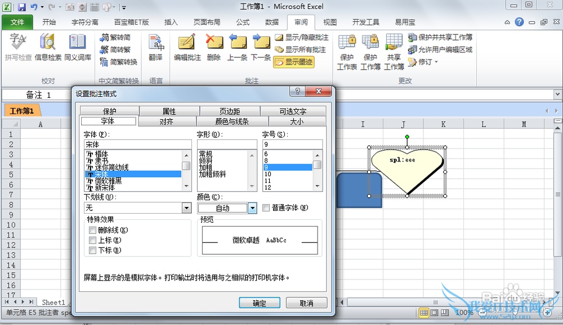
Task: Open 简繁转换 conversion options
Action: coord(118,62)
